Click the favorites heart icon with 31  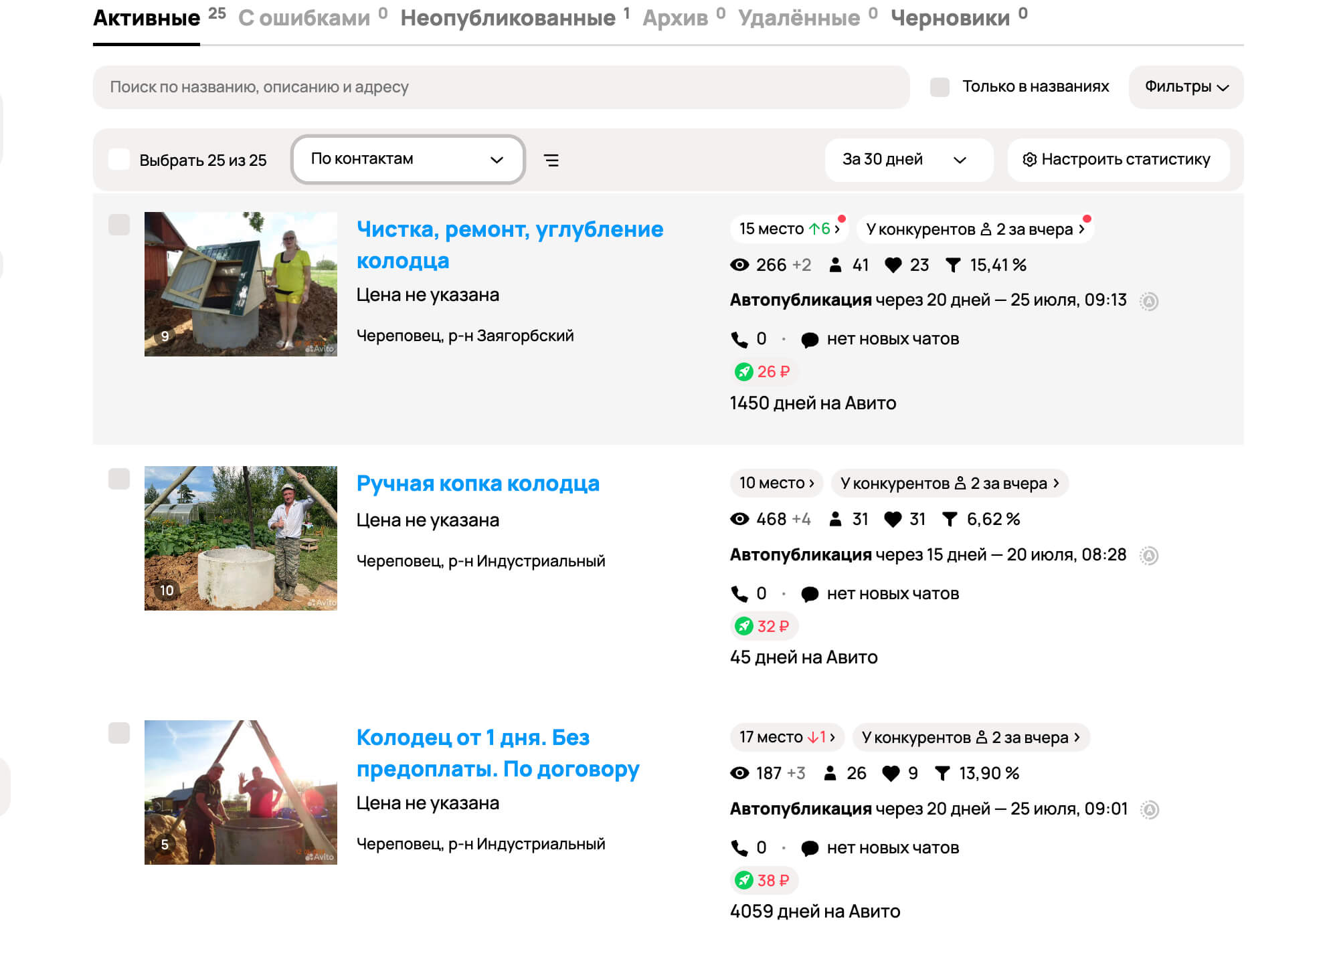pos(893,520)
